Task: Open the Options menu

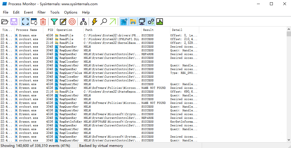Action: tap(71, 12)
